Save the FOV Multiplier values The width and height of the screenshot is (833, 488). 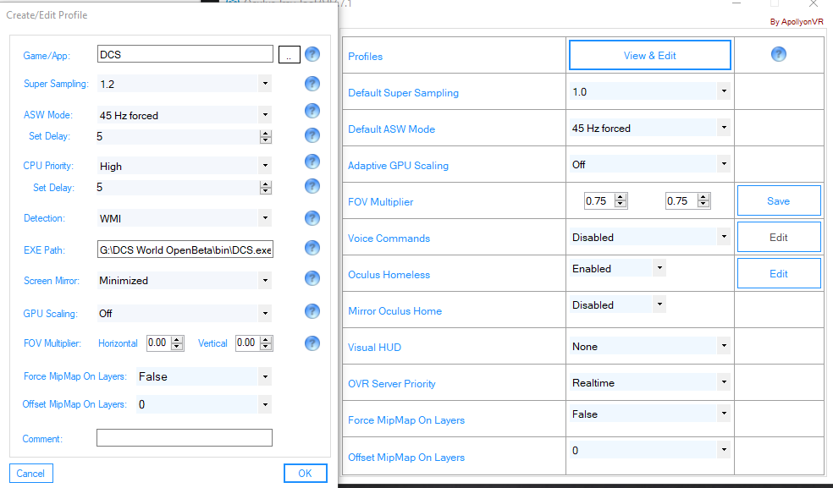coord(779,200)
